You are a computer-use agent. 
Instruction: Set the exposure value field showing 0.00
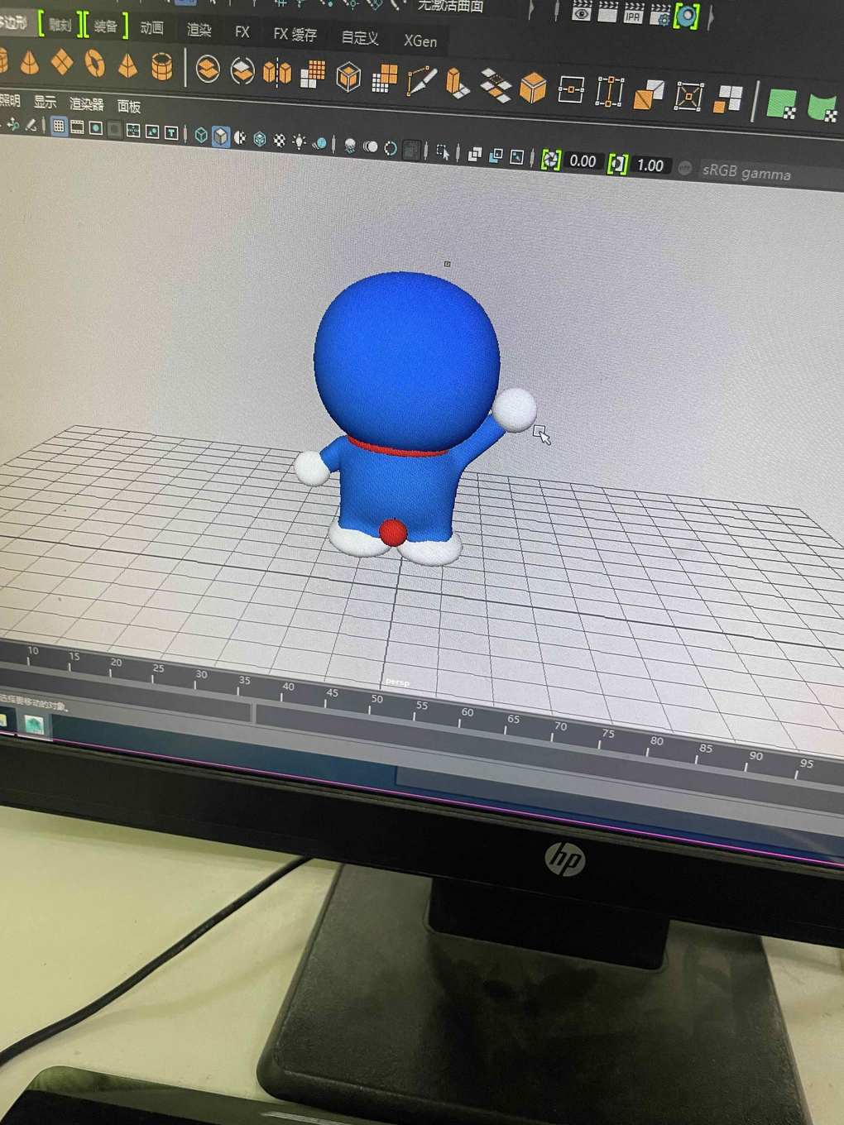tap(583, 161)
